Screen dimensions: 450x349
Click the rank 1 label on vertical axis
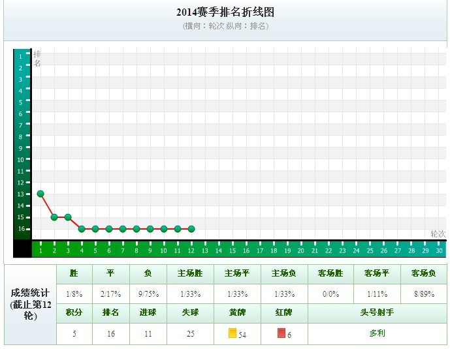[20, 57]
